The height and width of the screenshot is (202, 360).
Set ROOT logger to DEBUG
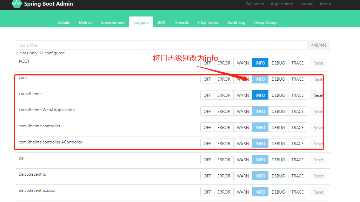tap(278, 63)
